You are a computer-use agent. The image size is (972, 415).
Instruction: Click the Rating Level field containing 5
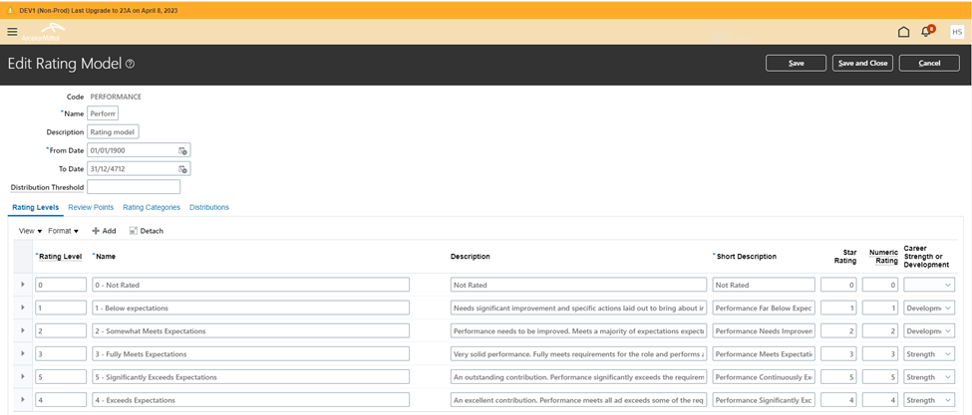(x=61, y=376)
